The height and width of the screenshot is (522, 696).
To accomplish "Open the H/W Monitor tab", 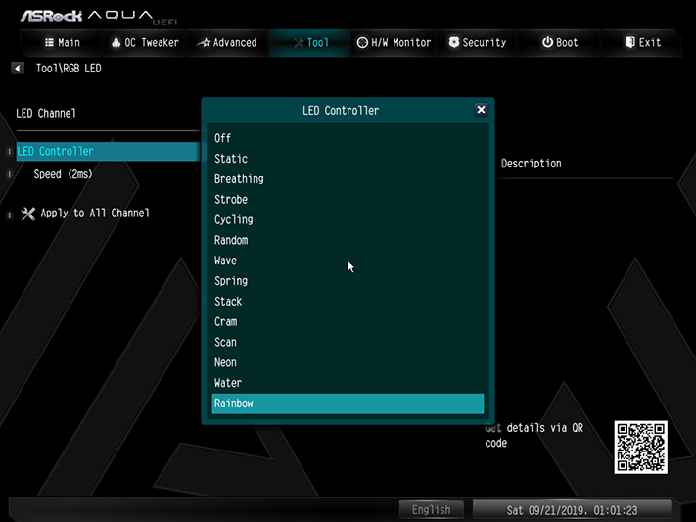I will (394, 43).
